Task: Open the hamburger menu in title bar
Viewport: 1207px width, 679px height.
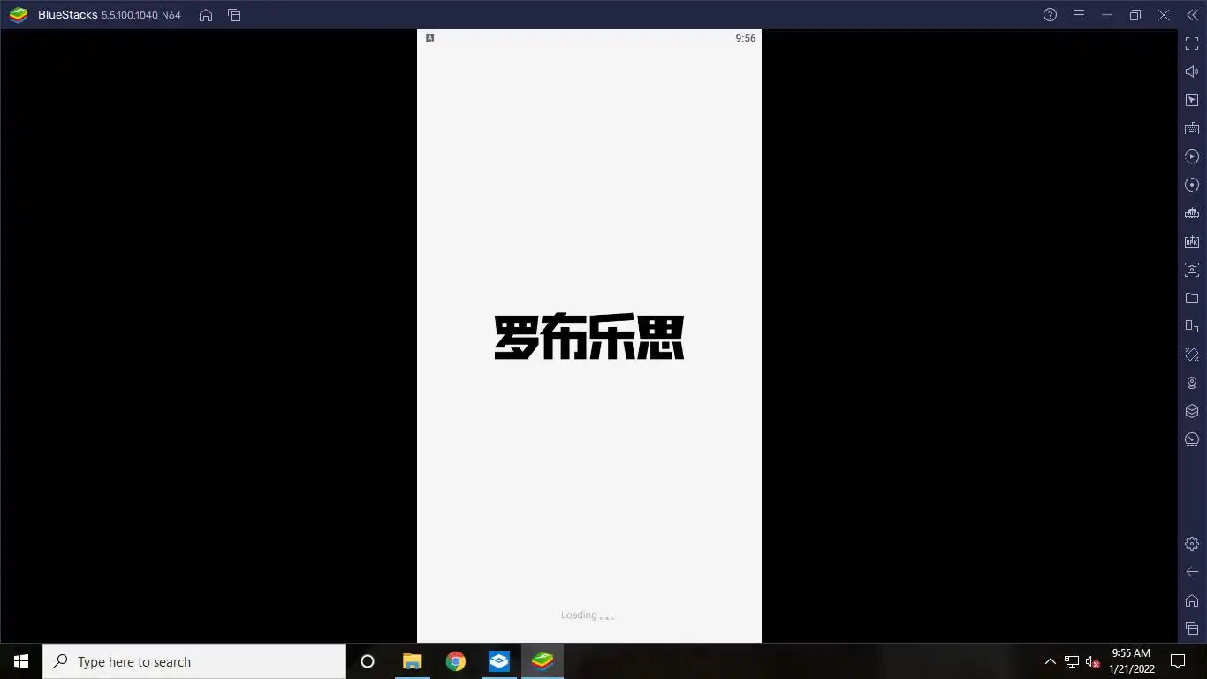Action: click(x=1078, y=15)
